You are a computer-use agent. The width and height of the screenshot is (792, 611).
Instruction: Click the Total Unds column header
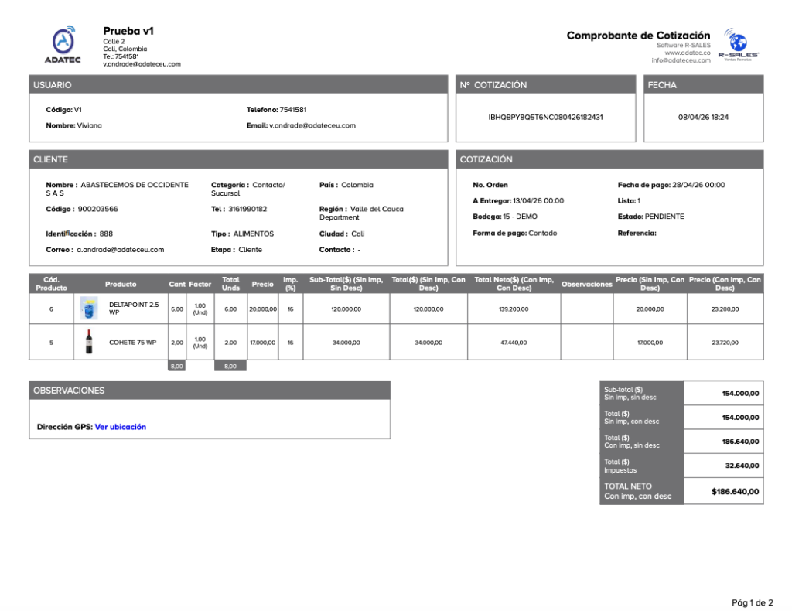pyautogui.click(x=230, y=283)
